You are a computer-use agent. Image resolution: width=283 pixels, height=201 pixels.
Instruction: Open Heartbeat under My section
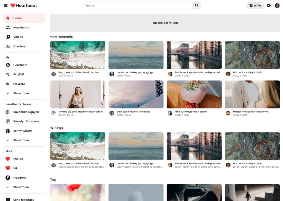point(23,65)
